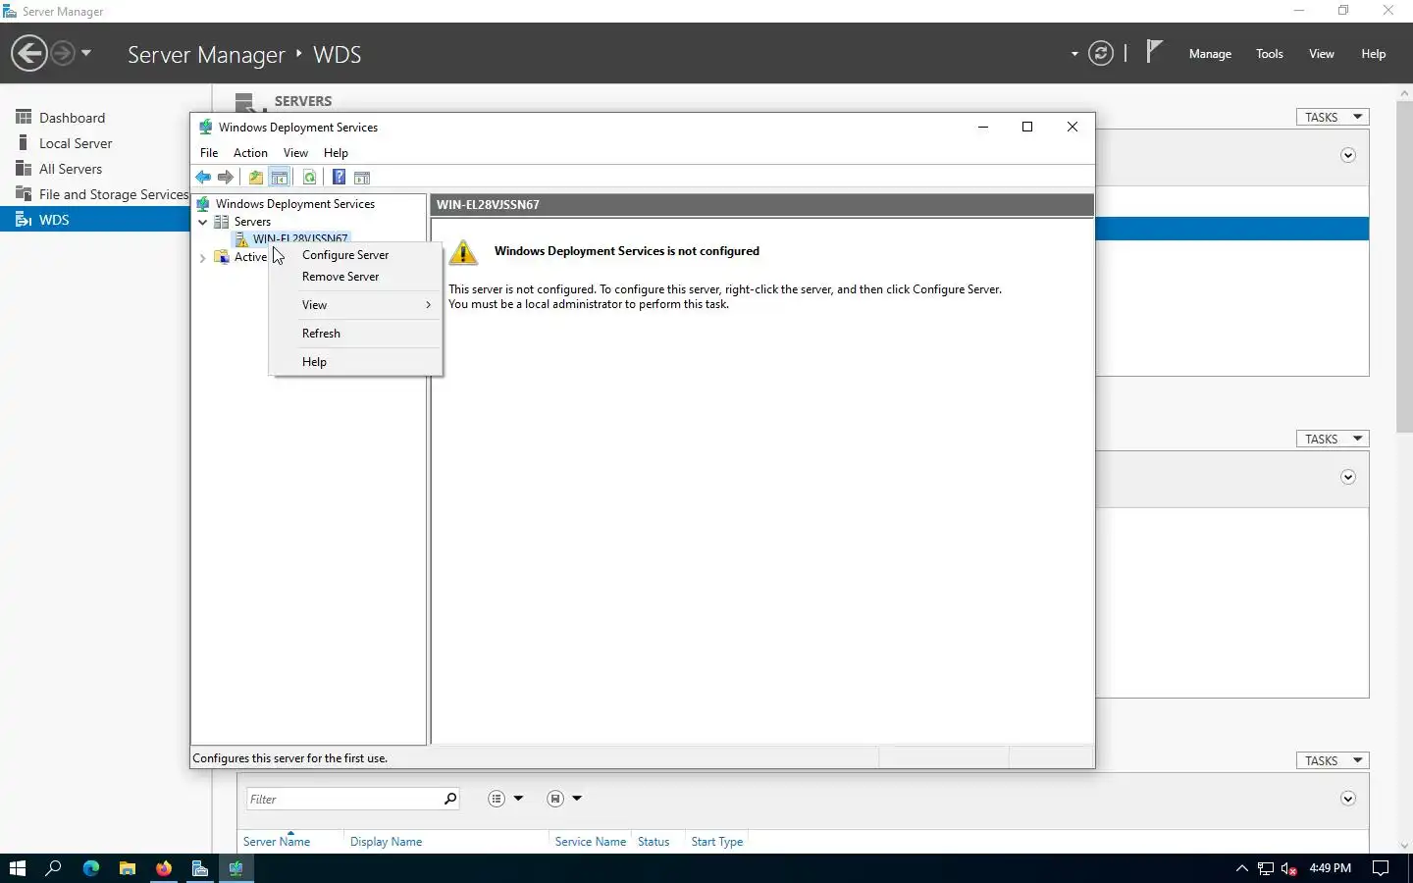The image size is (1413, 883).
Task: Sort by the Display Name column header
Action: pos(386,842)
